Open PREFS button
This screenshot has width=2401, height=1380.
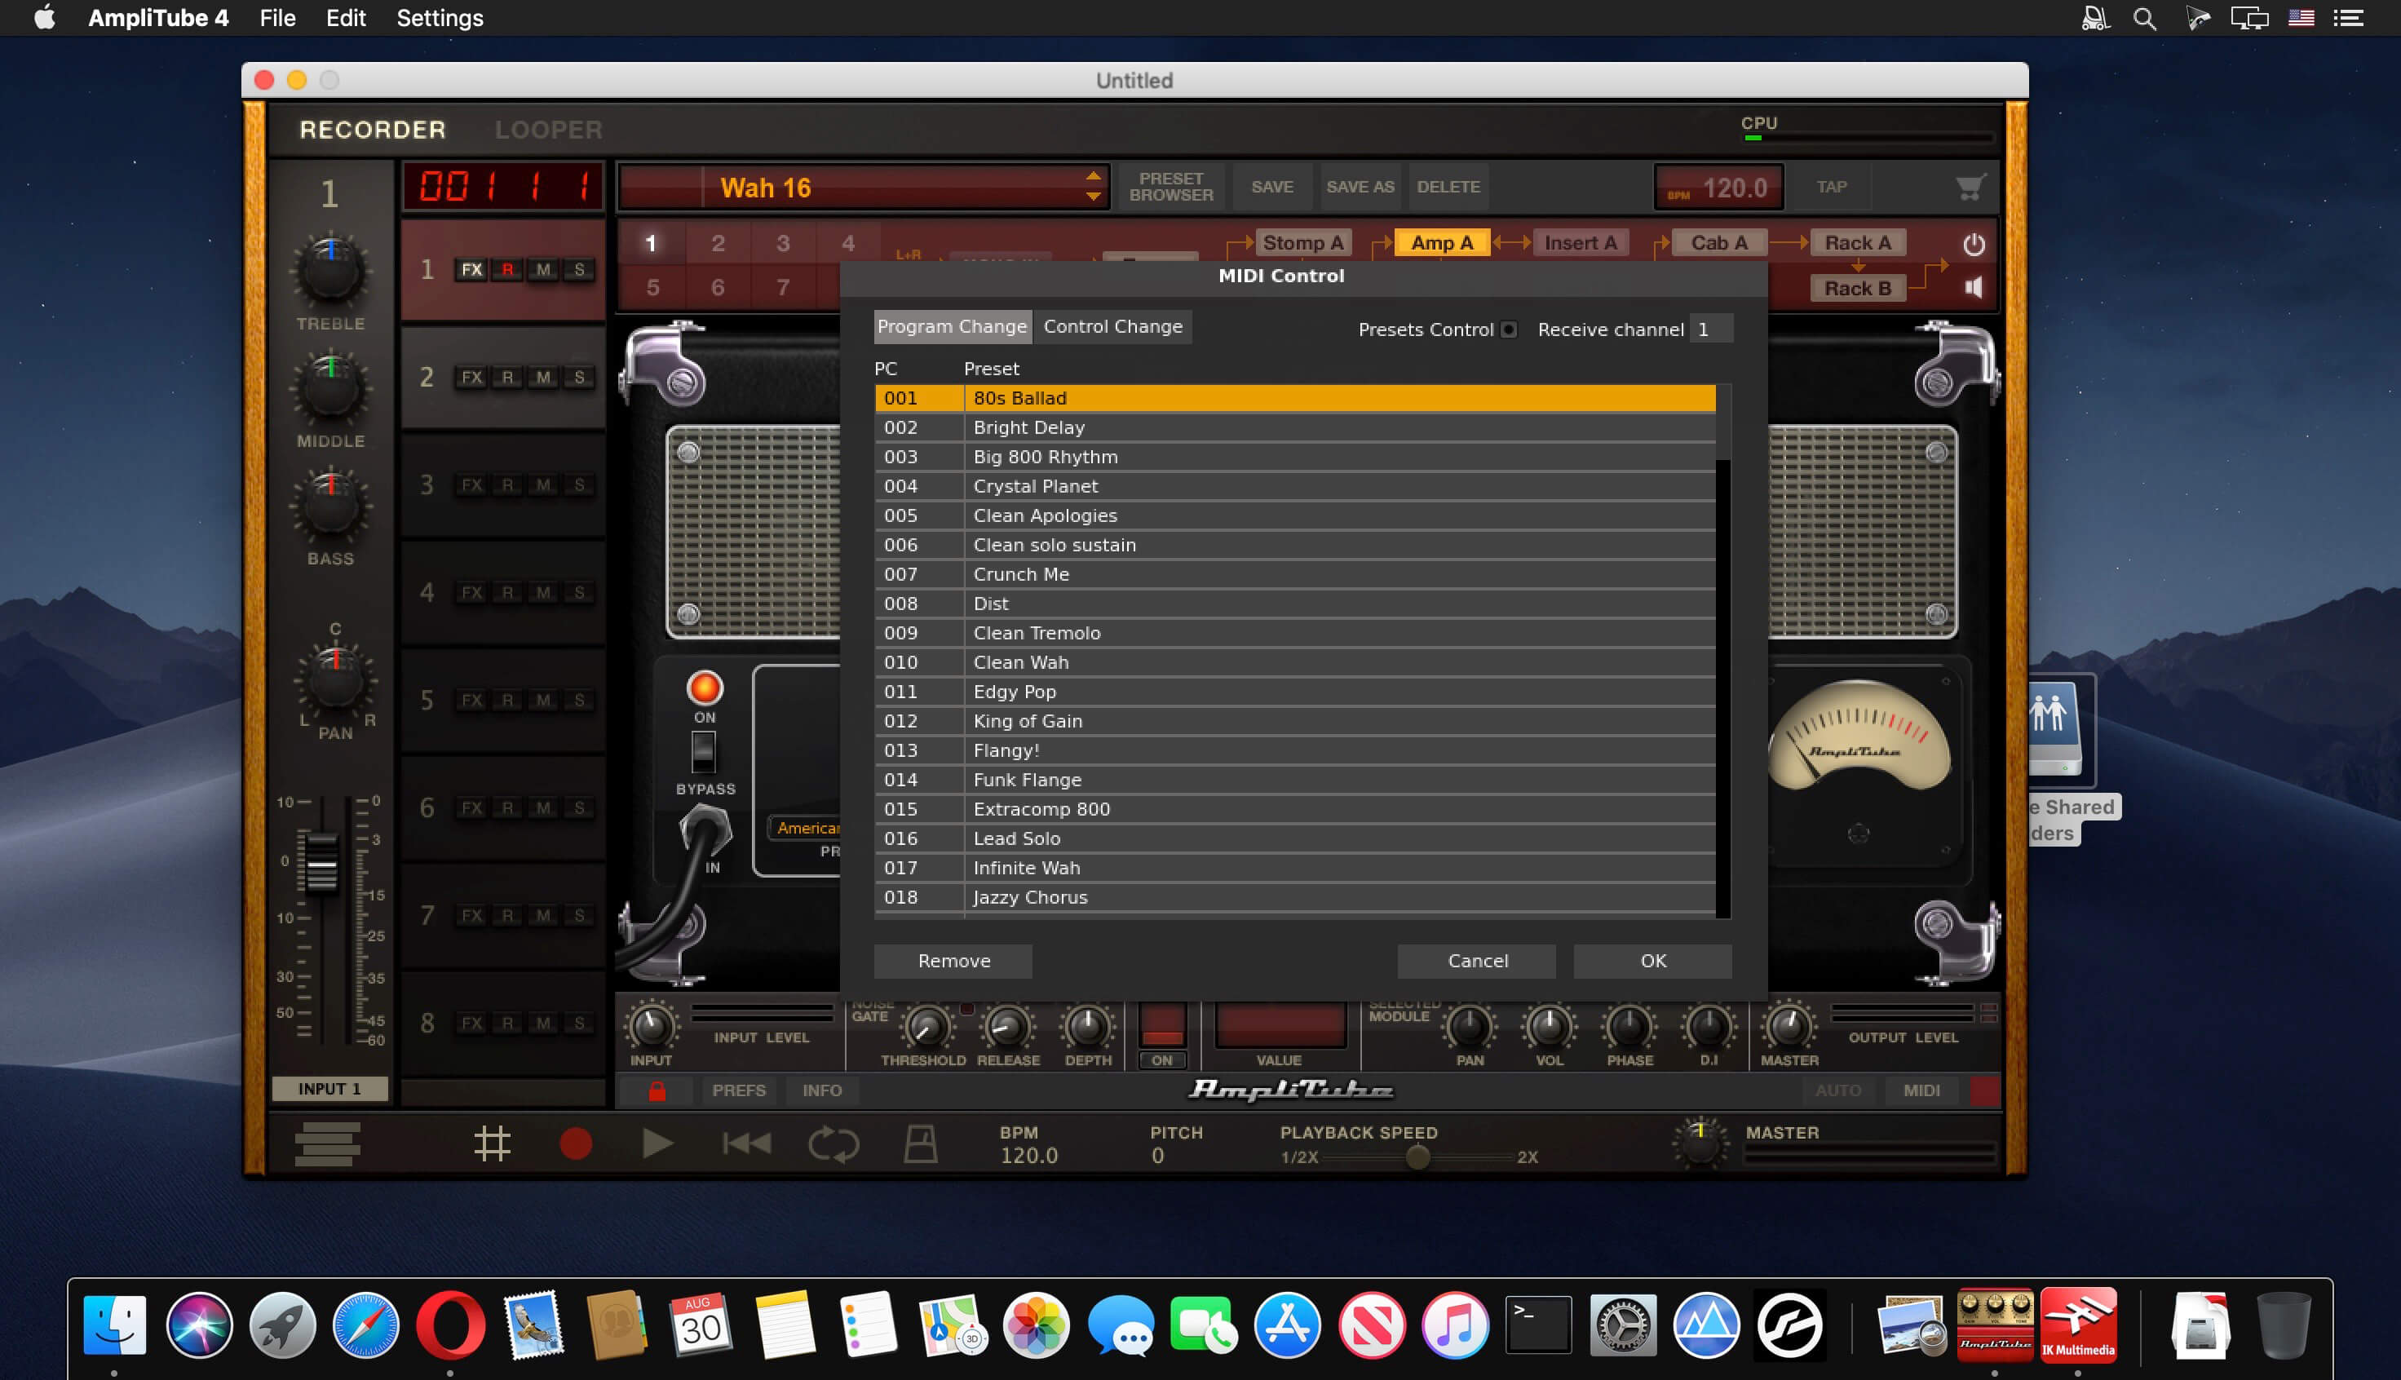click(738, 1091)
